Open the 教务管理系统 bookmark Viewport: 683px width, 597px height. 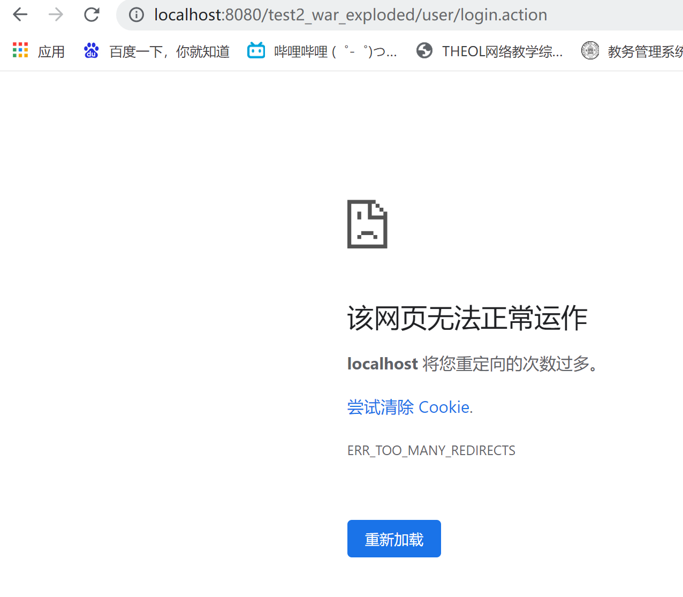pyautogui.click(x=644, y=51)
